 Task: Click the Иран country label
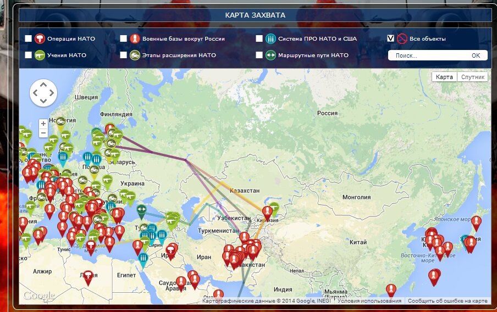tap(204, 257)
